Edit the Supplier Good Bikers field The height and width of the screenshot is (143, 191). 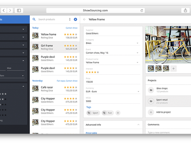pyautogui.click(x=113, y=33)
